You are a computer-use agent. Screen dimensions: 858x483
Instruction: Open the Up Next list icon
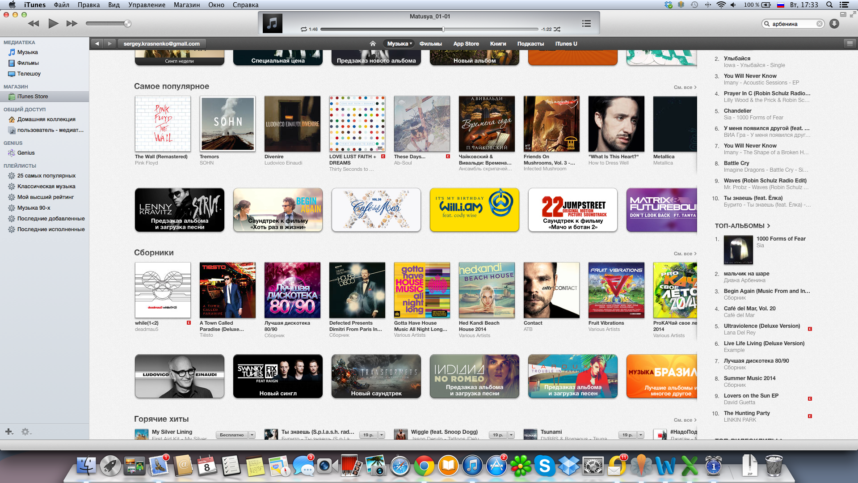[x=586, y=23]
